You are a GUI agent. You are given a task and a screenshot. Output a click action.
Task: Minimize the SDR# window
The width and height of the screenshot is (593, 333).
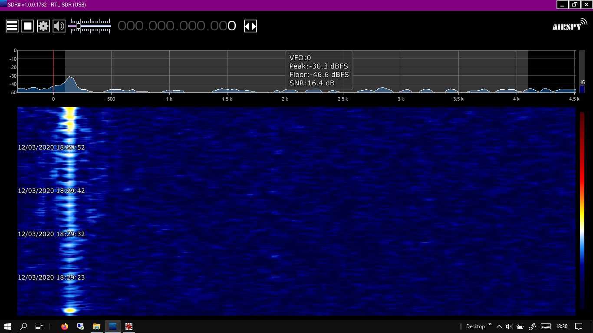click(x=563, y=4)
